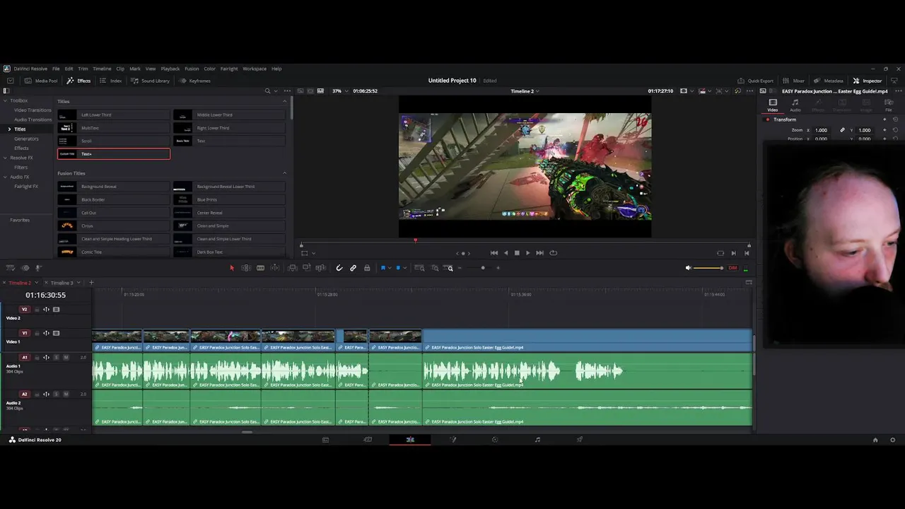Image resolution: width=905 pixels, height=509 pixels.
Task: Click Quick Export button
Action: 755,81
